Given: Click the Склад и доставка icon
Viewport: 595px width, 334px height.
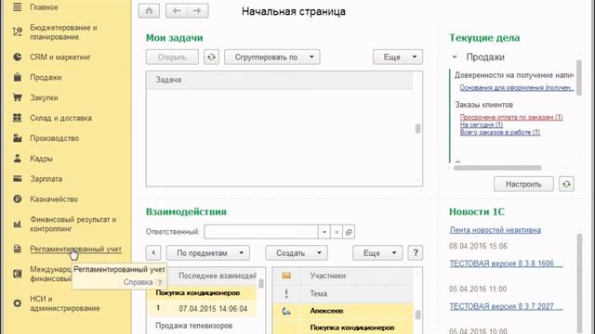Looking at the screenshot, I should [x=18, y=118].
